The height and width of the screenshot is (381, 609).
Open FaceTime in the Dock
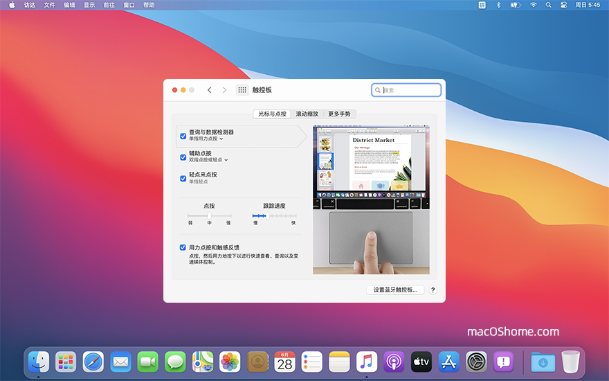coord(147,362)
